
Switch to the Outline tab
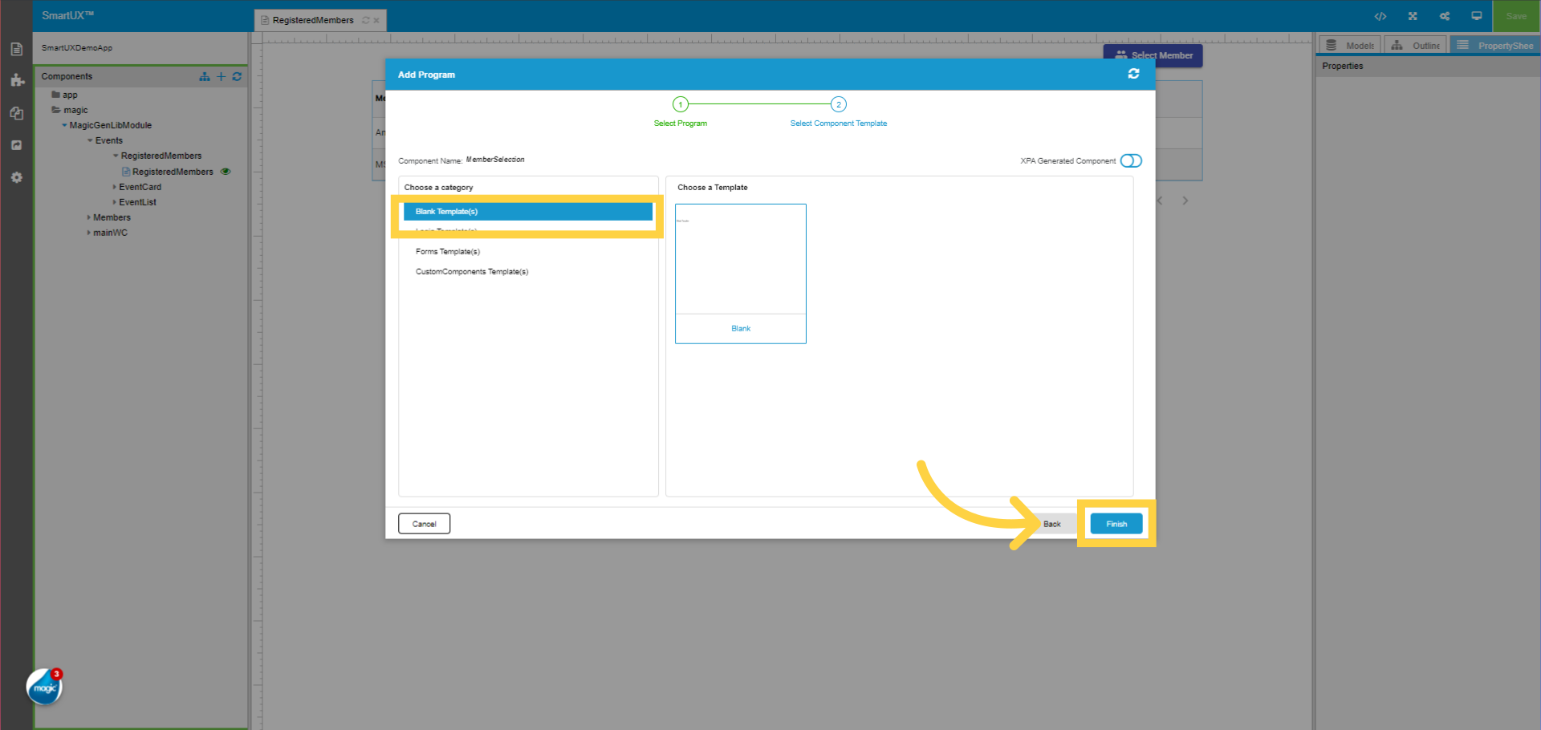pos(1415,45)
